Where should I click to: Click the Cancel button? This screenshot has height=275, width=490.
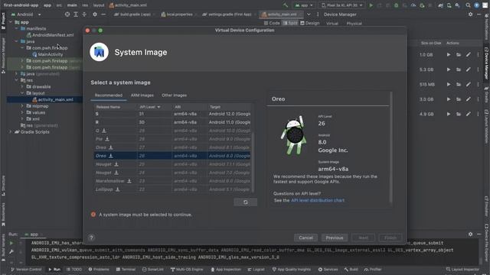(305, 238)
